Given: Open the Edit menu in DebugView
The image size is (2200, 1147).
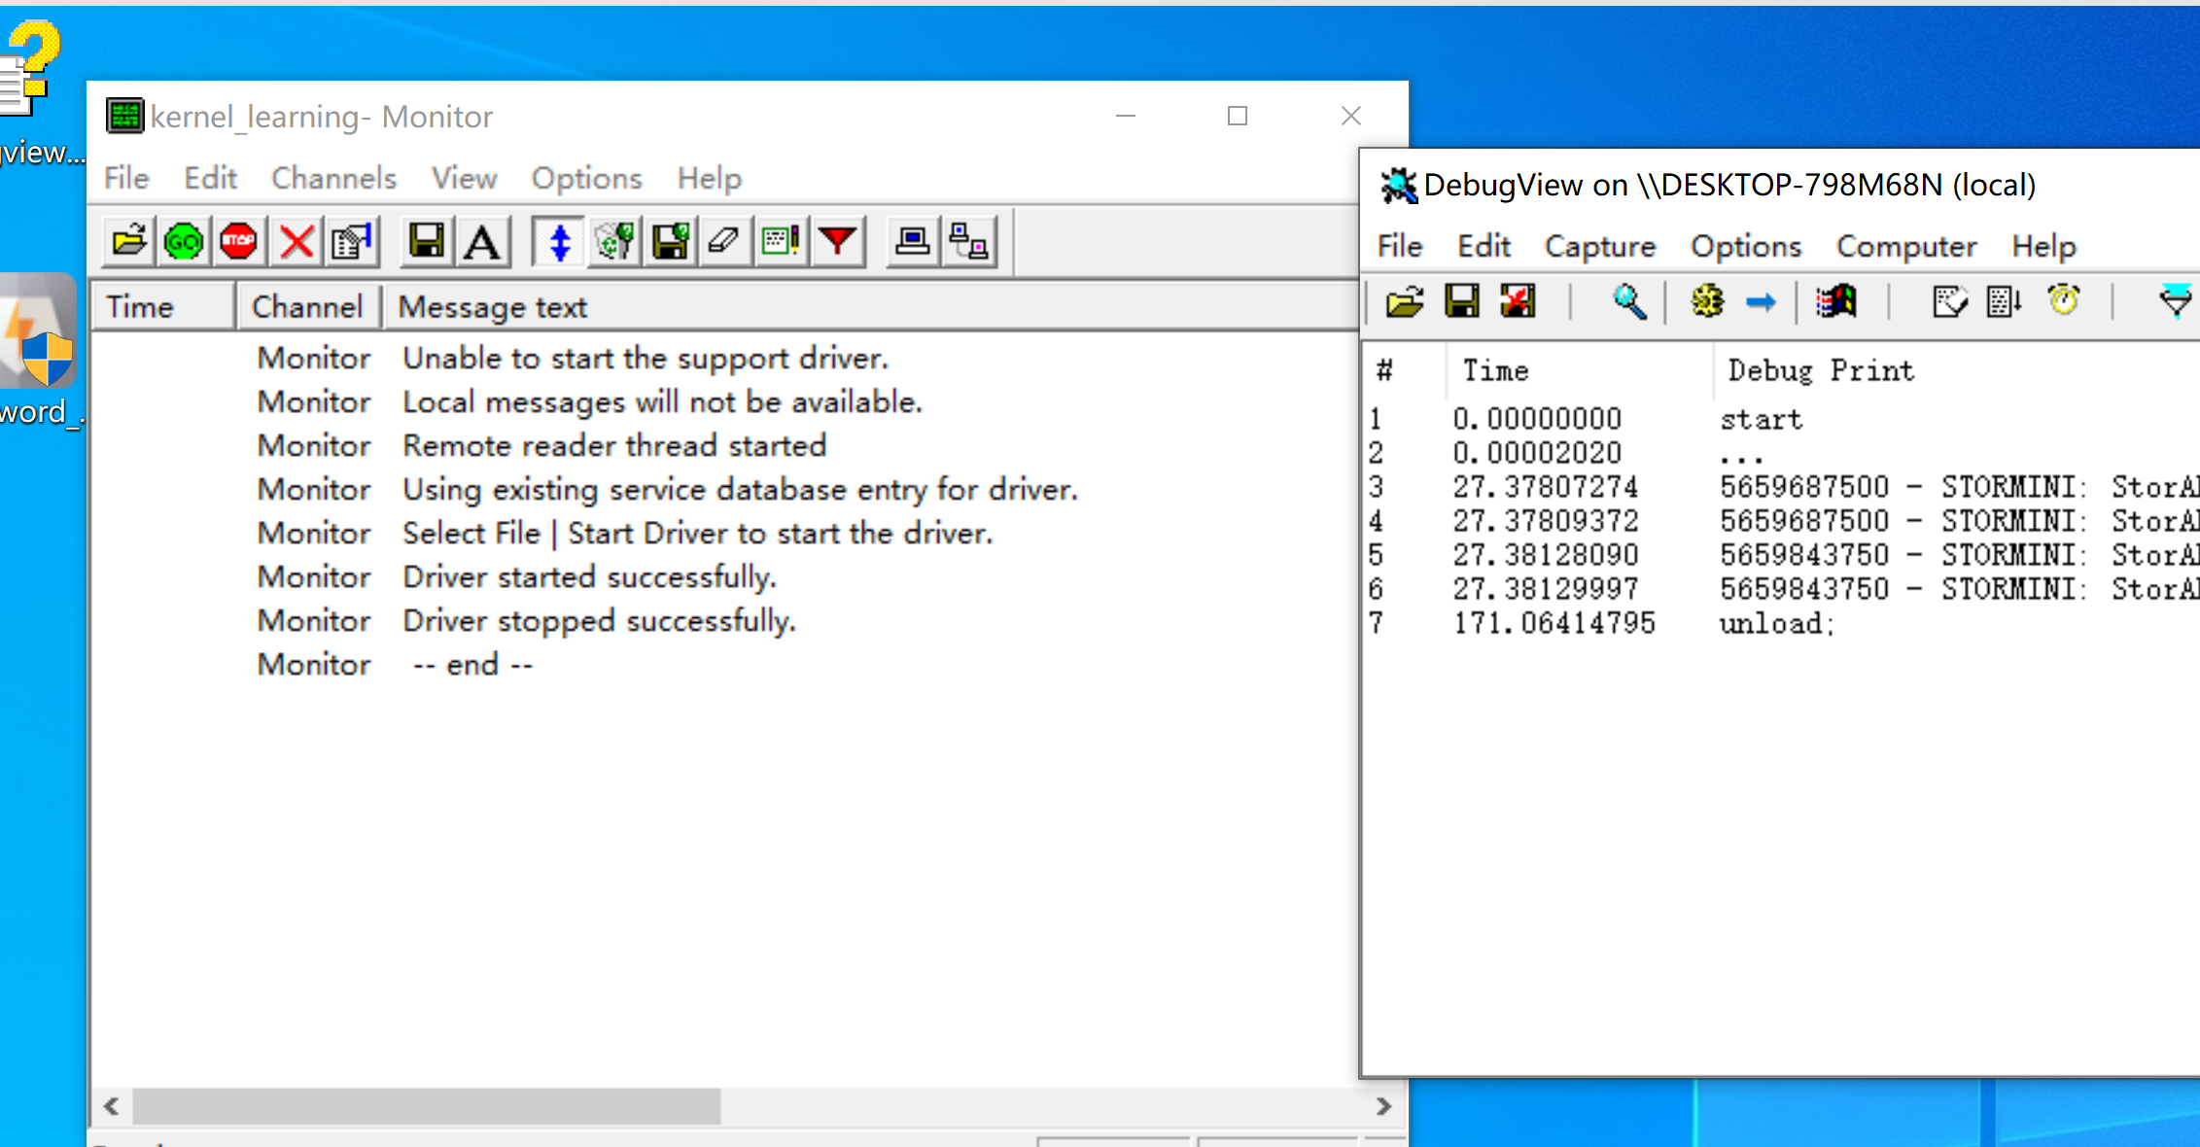Looking at the screenshot, I should point(1484,246).
